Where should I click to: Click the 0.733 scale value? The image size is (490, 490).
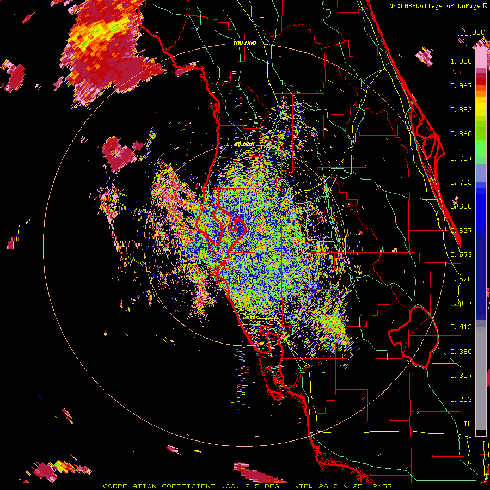461,182
